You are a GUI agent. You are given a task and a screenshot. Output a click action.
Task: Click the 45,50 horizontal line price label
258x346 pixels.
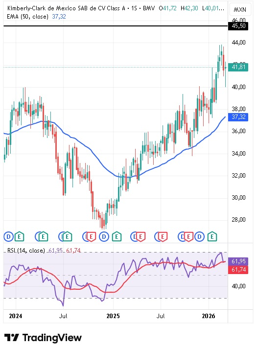pos(238,26)
